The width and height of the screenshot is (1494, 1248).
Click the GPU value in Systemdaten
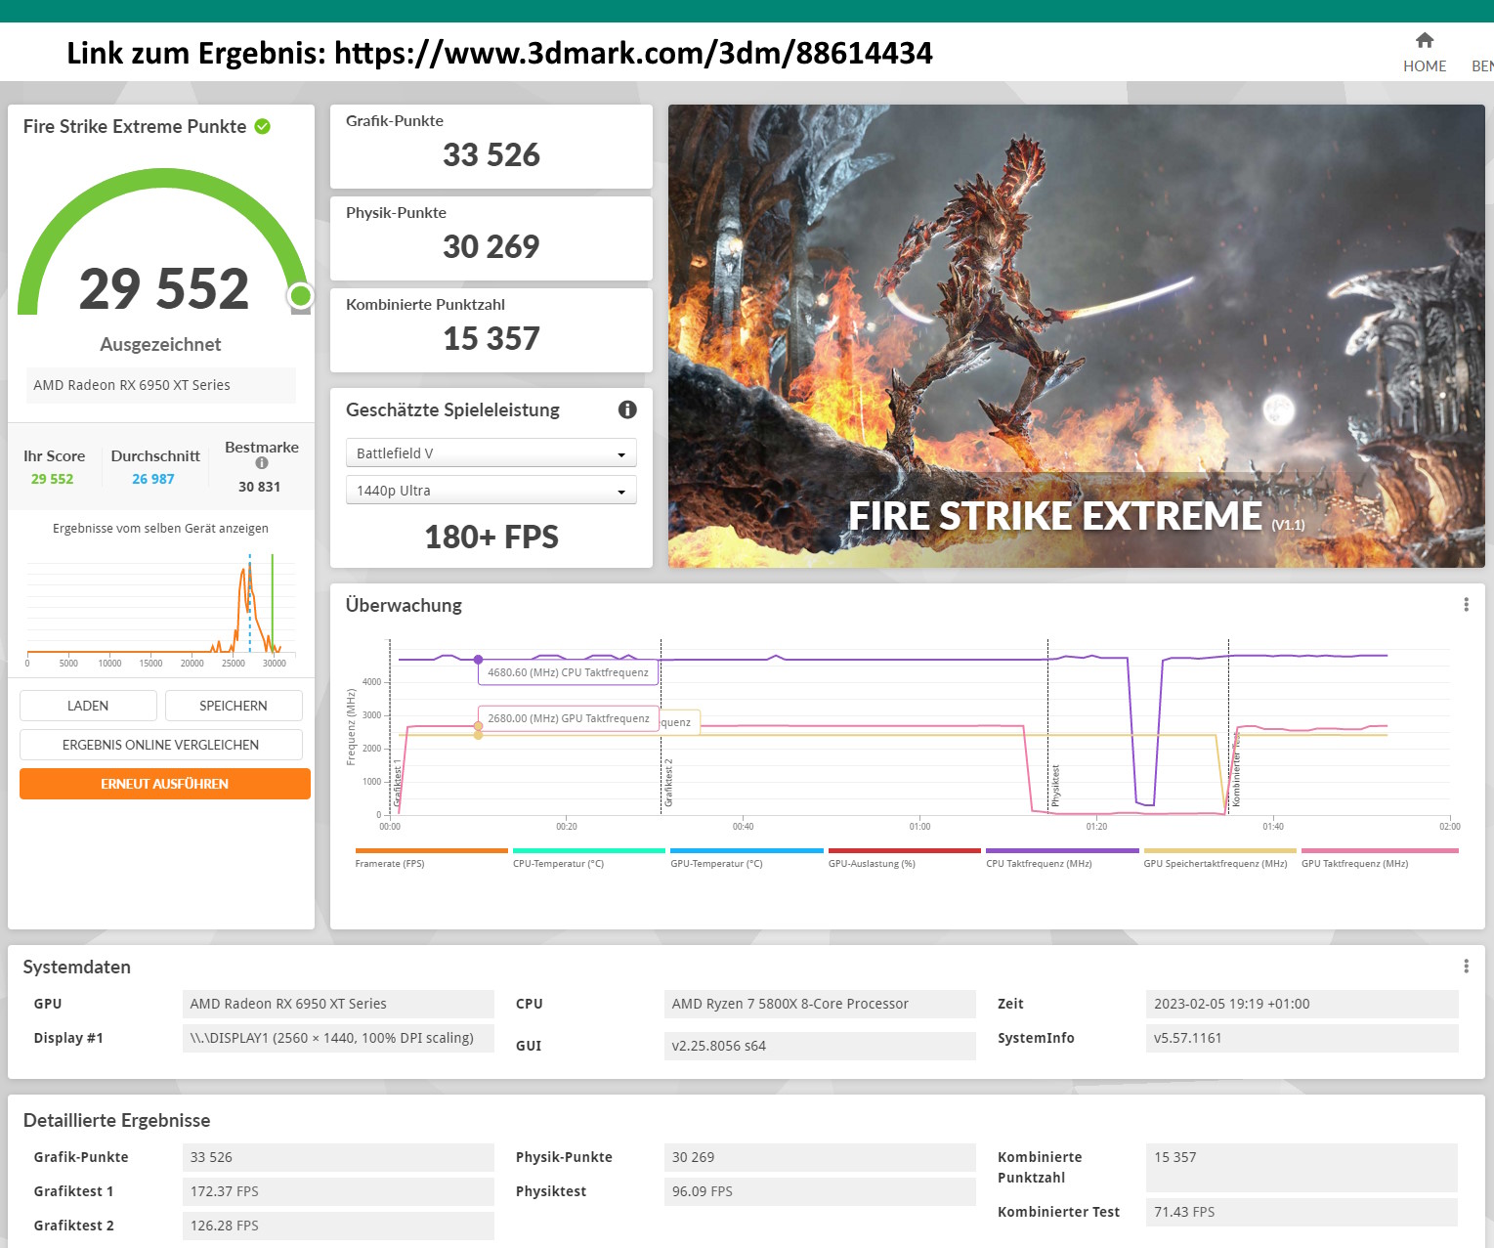(x=338, y=1004)
